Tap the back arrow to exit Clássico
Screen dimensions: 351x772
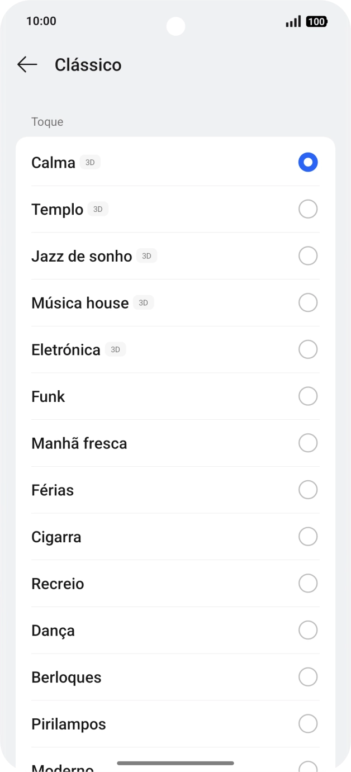26,64
